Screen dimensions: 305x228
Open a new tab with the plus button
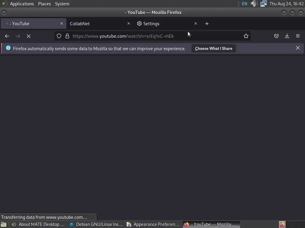pyautogui.click(x=207, y=24)
